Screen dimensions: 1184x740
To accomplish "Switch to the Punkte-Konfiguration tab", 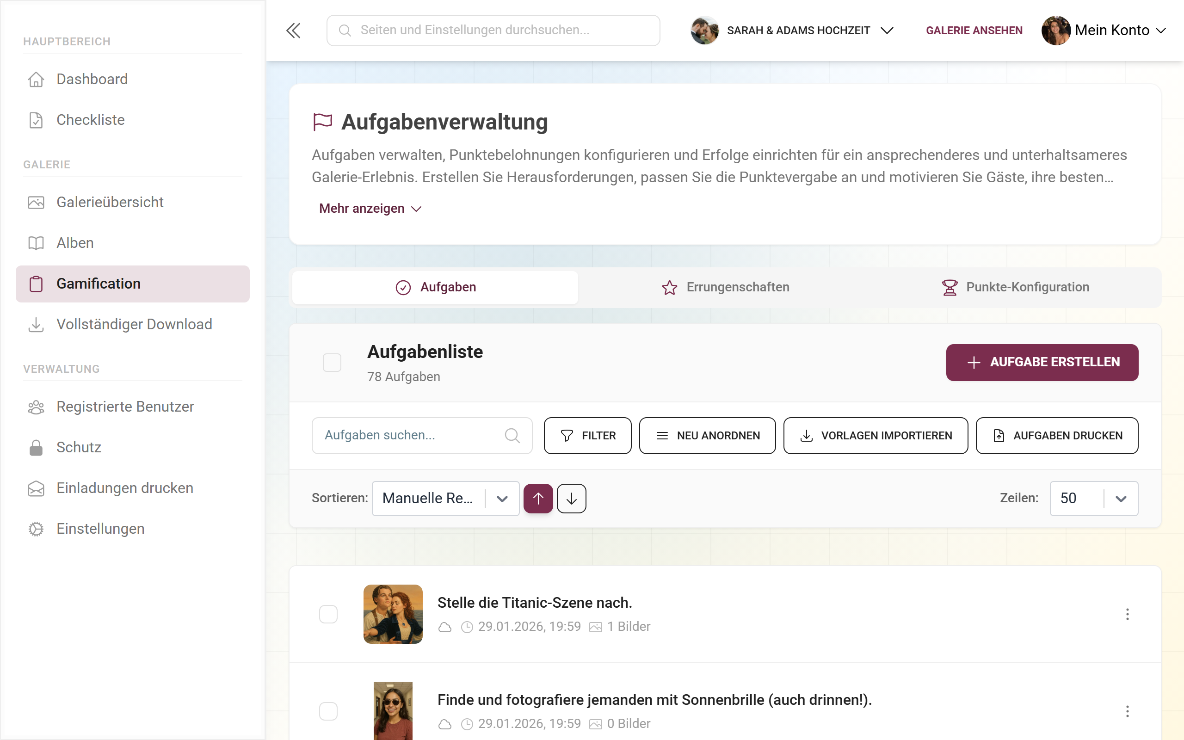I will click(1015, 287).
